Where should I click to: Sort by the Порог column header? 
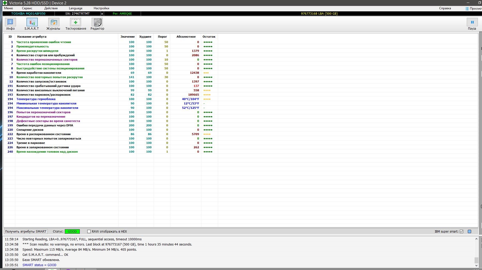162,37
